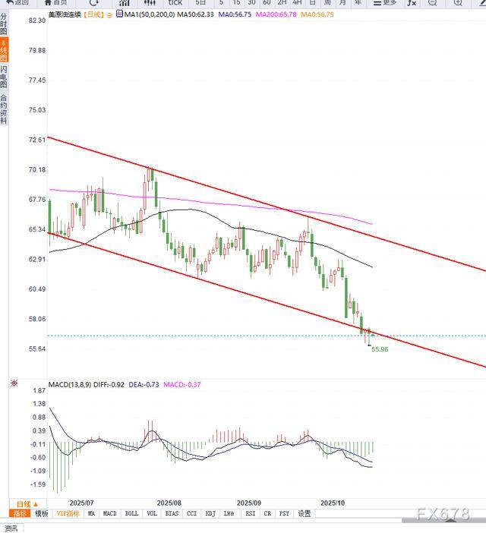Select the 4H timeframe
Viewport: 486px width, 533px height.
(x=298, y=2)
